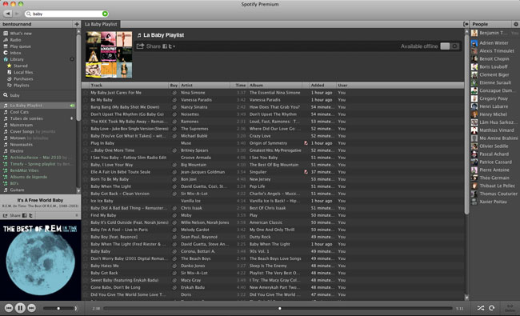Toggle repeat playback
520x316 pixels.
492,308
